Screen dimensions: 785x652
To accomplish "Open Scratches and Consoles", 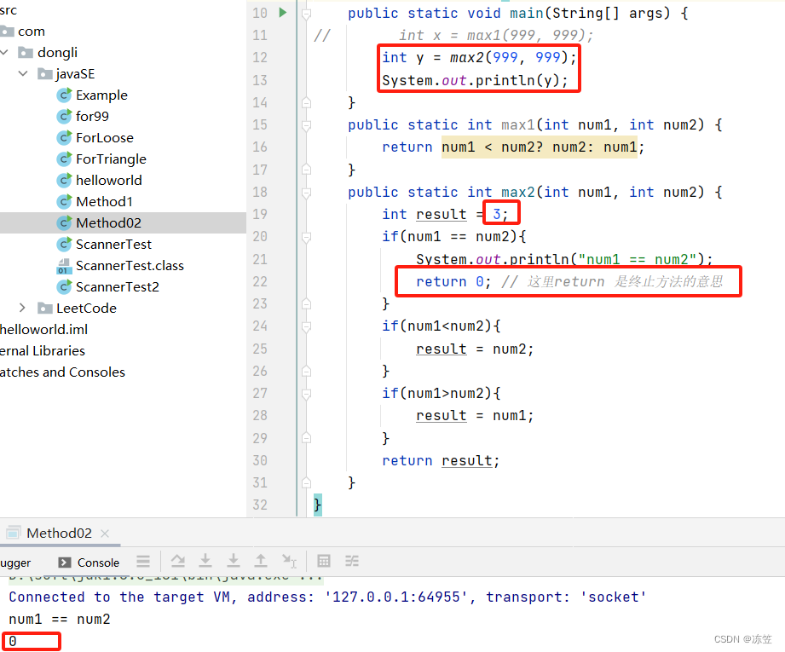I will [62, 372].
